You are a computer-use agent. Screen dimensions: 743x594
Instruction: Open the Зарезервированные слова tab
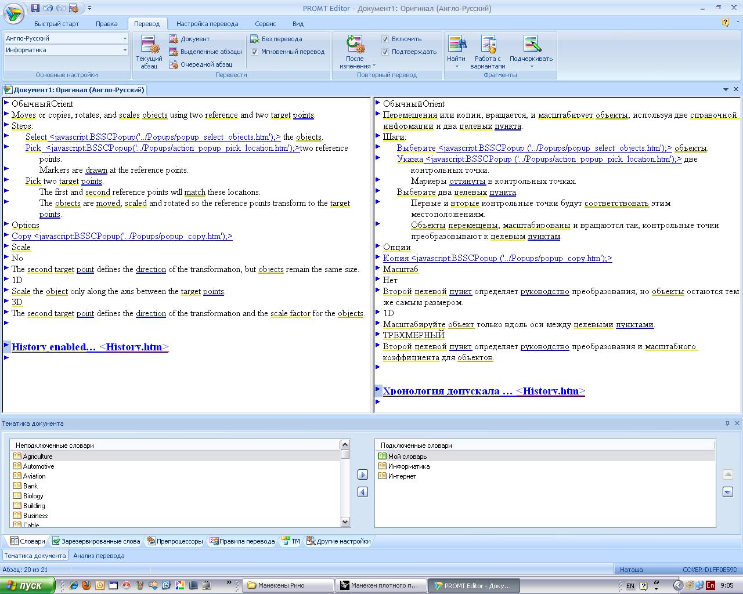pyautogui.click(x=96, y=541)
